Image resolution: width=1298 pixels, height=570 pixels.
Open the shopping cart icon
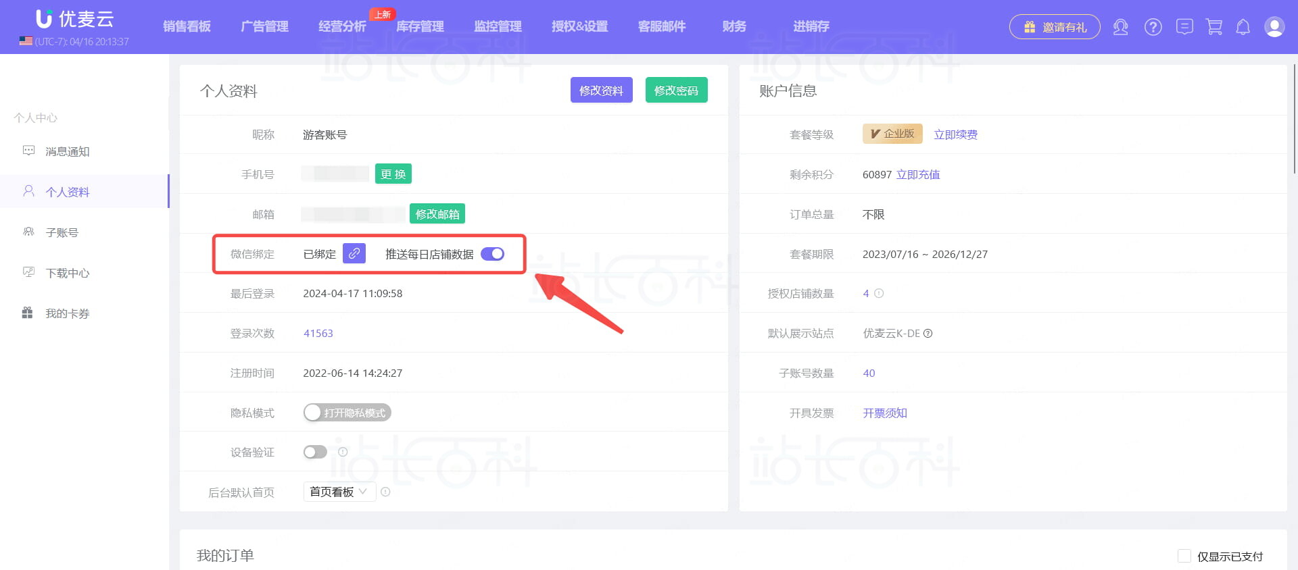(x=1214, y=27)
